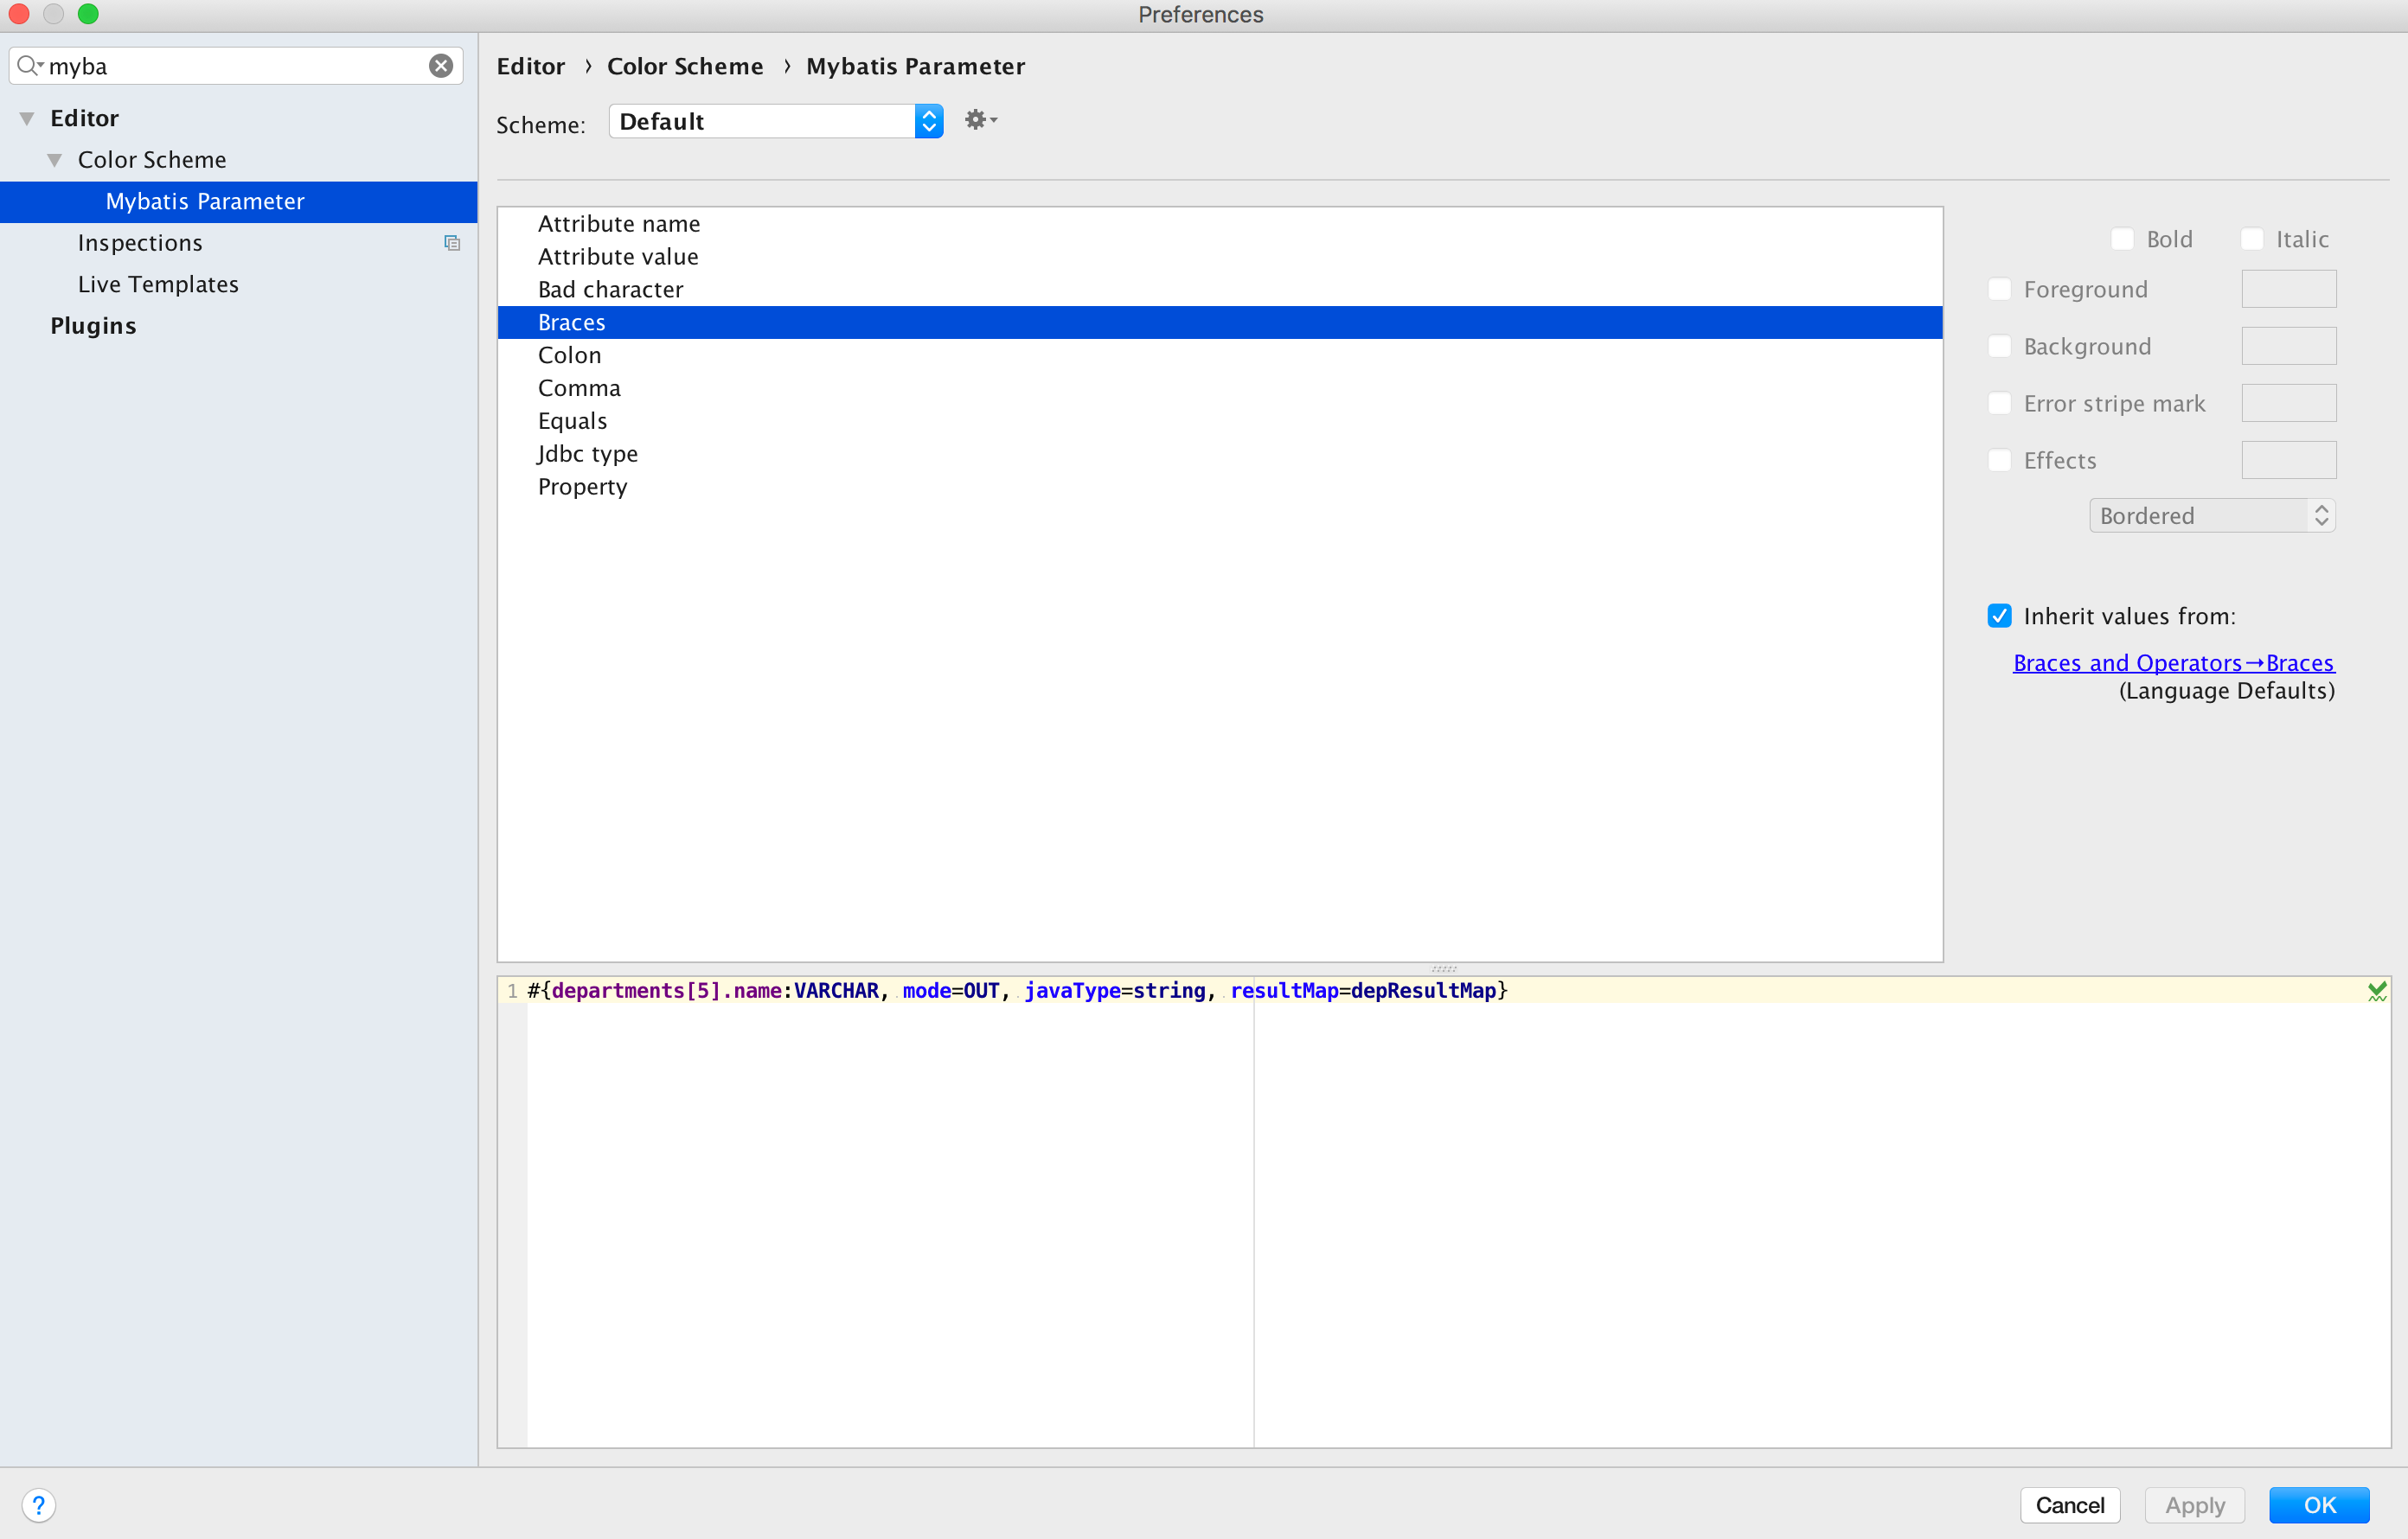The width and height of the screenshot is (2408, 1539).
Task: Open the Scheme Default dropdown
Action: 776,121
